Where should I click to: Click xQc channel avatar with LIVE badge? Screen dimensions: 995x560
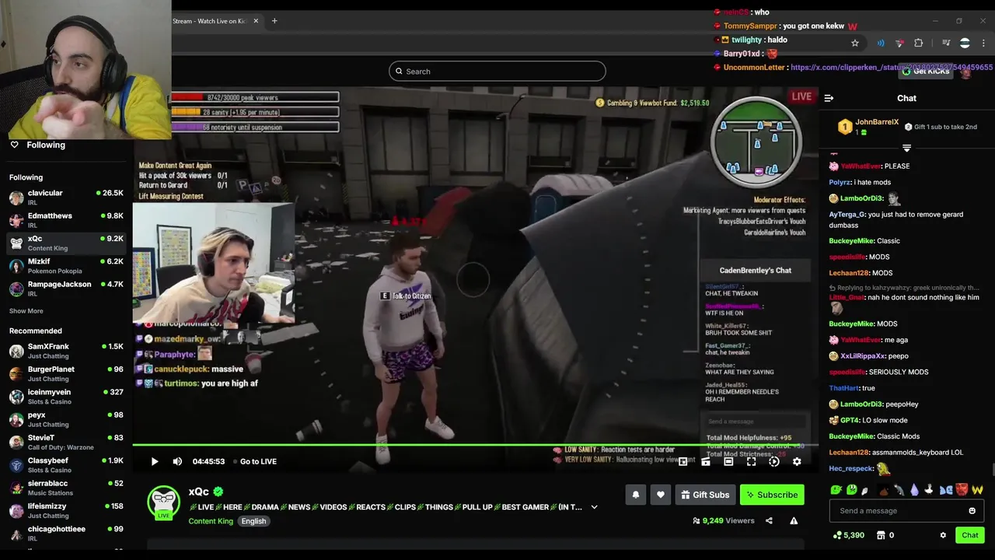(164, 502)
